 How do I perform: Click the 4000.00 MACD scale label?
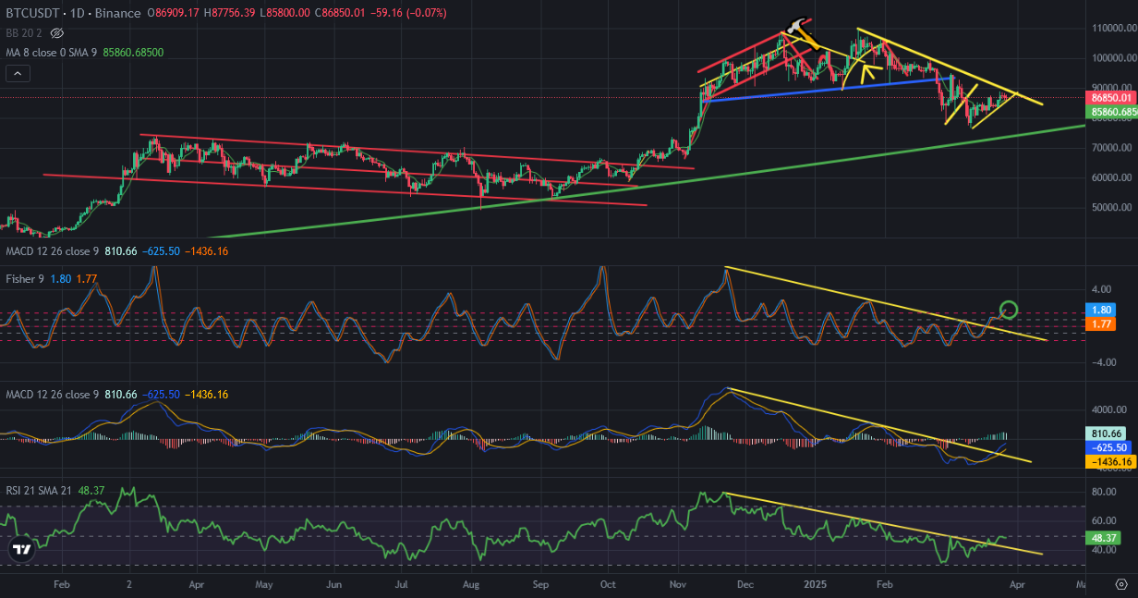pos(1111,409)
